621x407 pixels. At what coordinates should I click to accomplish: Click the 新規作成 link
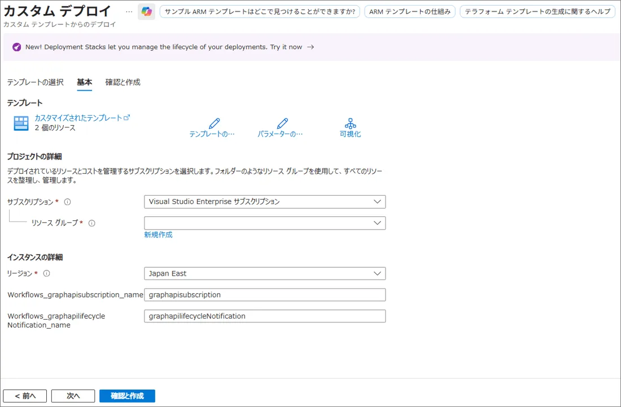(158, 235)
